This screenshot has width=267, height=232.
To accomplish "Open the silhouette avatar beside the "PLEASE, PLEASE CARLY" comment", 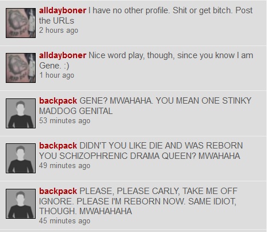I will [x=21, y=204].
